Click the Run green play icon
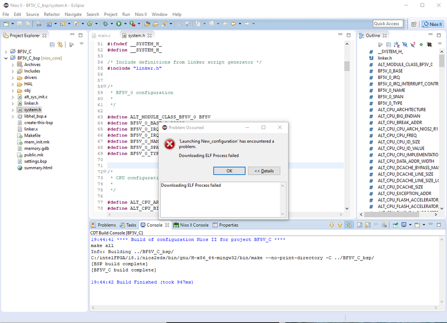 (119, 24)
